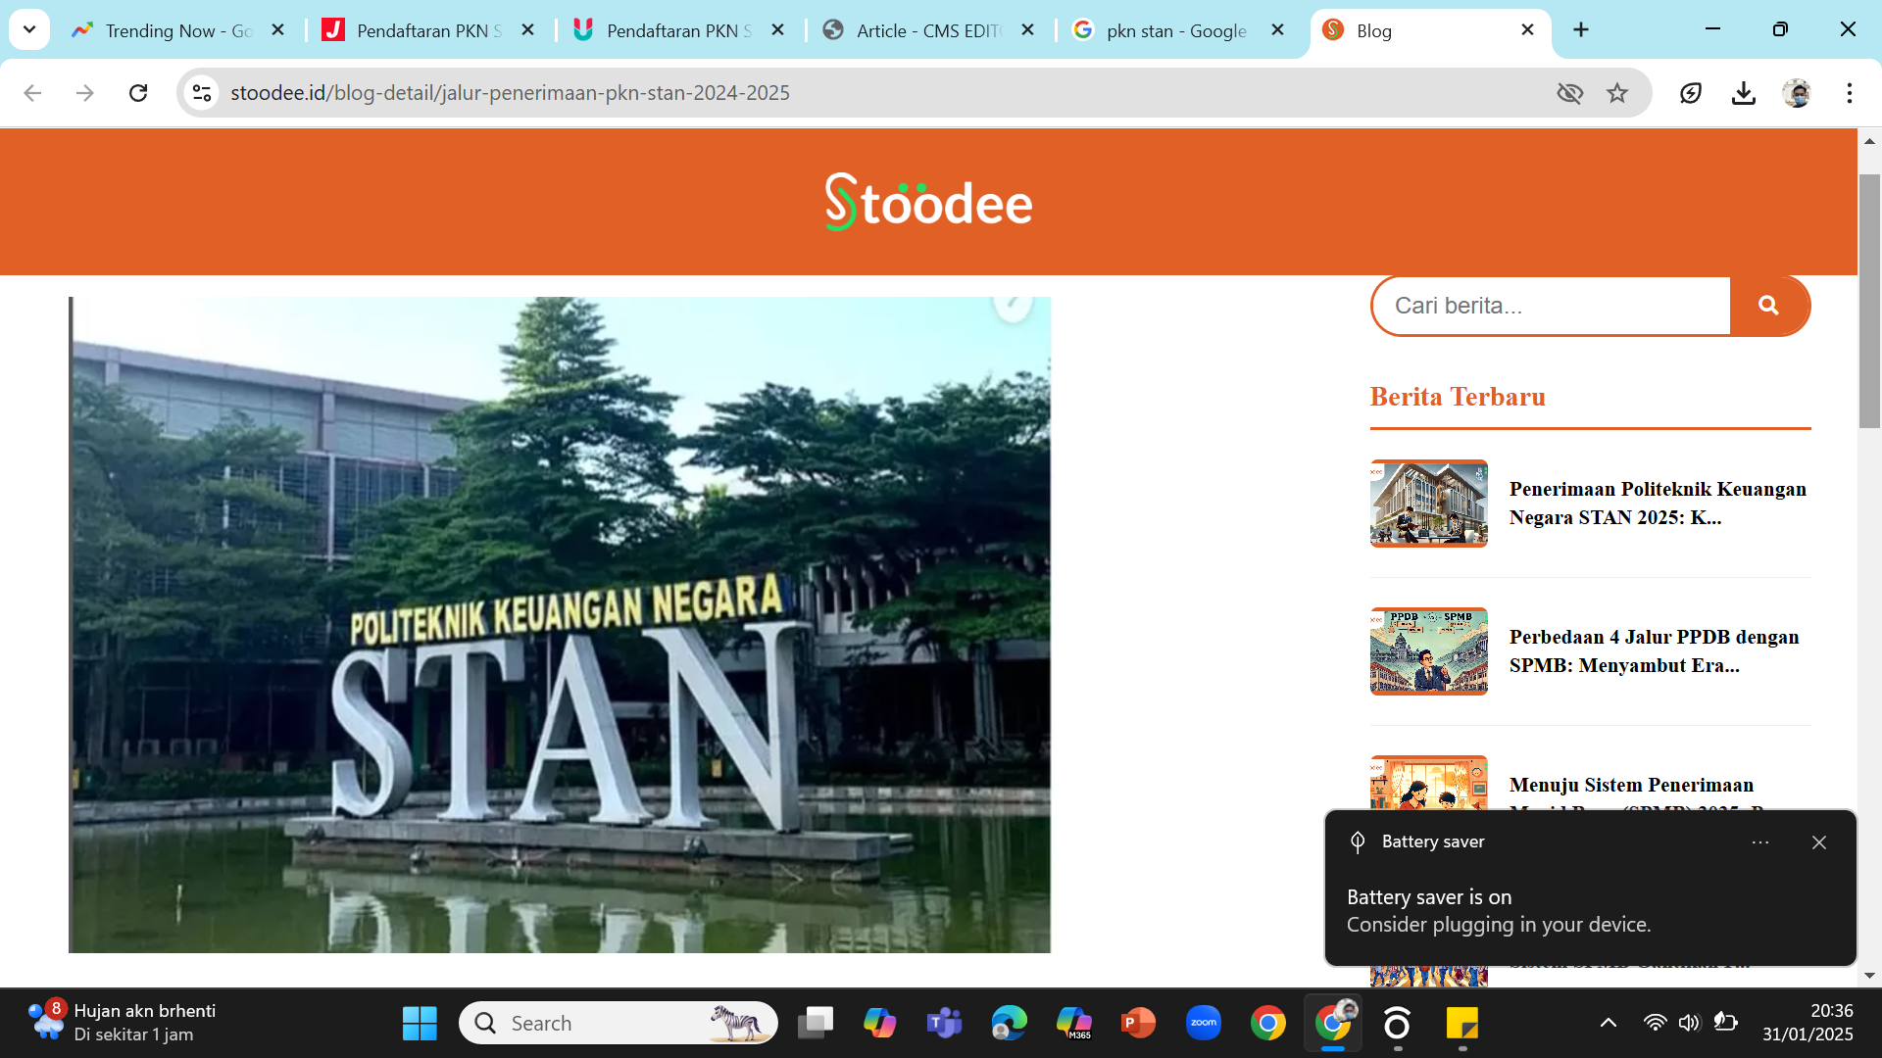This screenshot has height=1058, width=1882.
Task: Open Zoom from the taskbar
Action: (1204, 1024)
